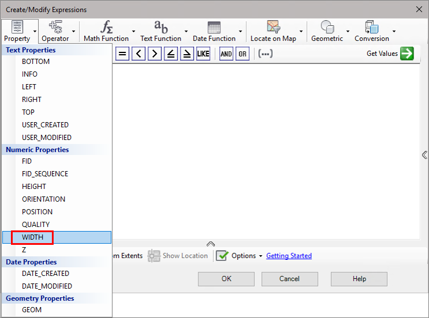Click the Date Function calendar icon

click(x=214, y=27)
